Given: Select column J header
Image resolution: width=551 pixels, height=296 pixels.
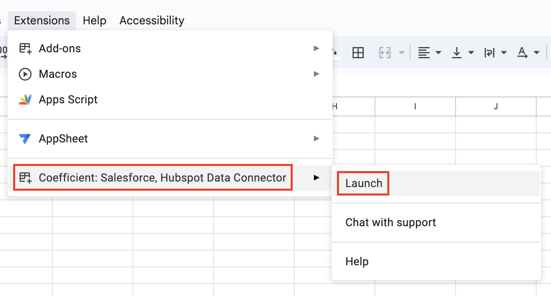Looking at the screenshot, I should tap(496, 107).
